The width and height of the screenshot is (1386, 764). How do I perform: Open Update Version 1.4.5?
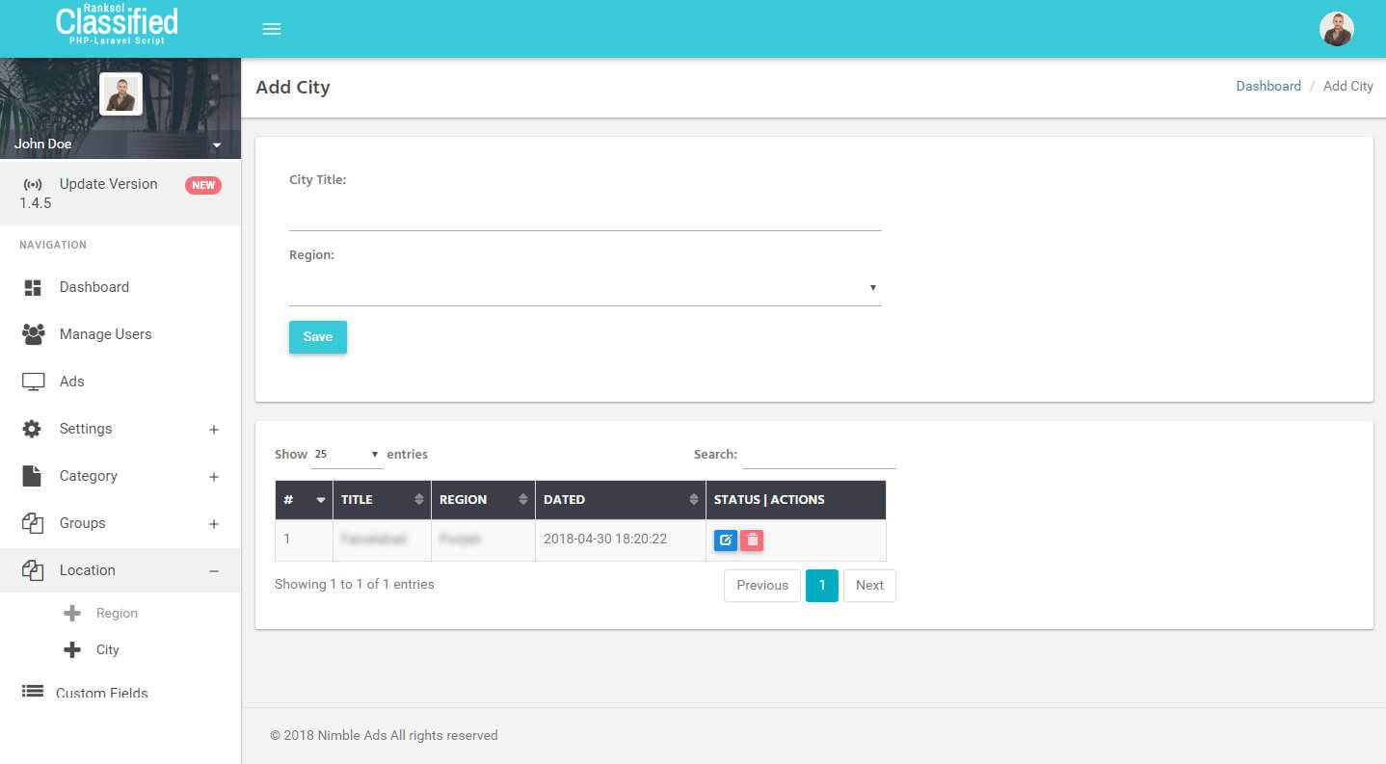tap(120, 193)
